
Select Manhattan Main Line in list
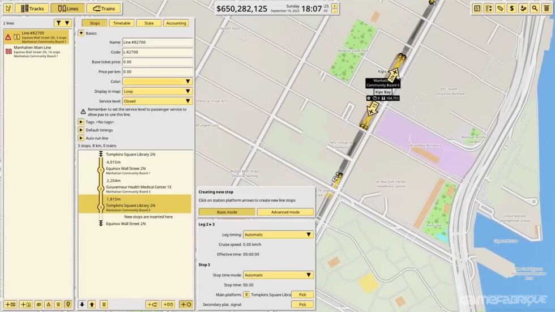pyautogui.click(x=36, y=52)
